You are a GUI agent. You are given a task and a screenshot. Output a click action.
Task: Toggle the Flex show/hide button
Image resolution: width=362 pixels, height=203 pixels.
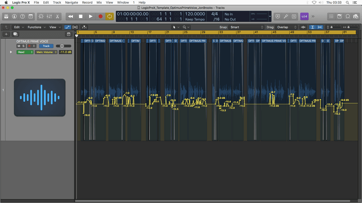pyautogui.click(x=75, y=27)
